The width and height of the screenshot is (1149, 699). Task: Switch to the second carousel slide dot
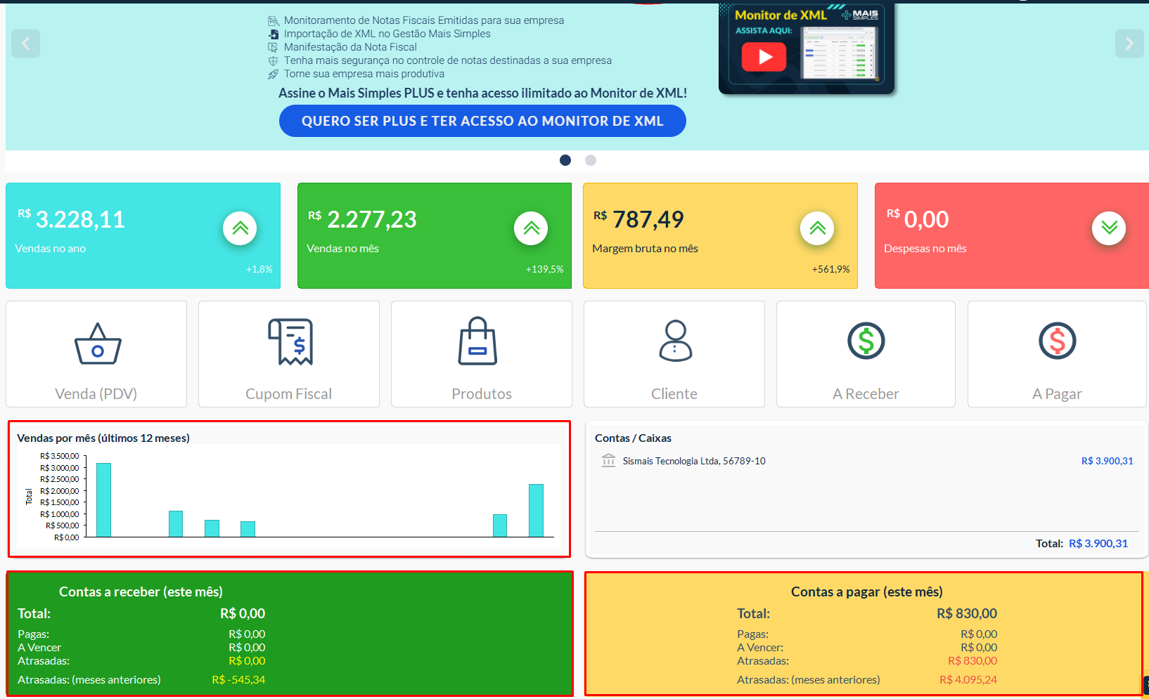point(591,160)
